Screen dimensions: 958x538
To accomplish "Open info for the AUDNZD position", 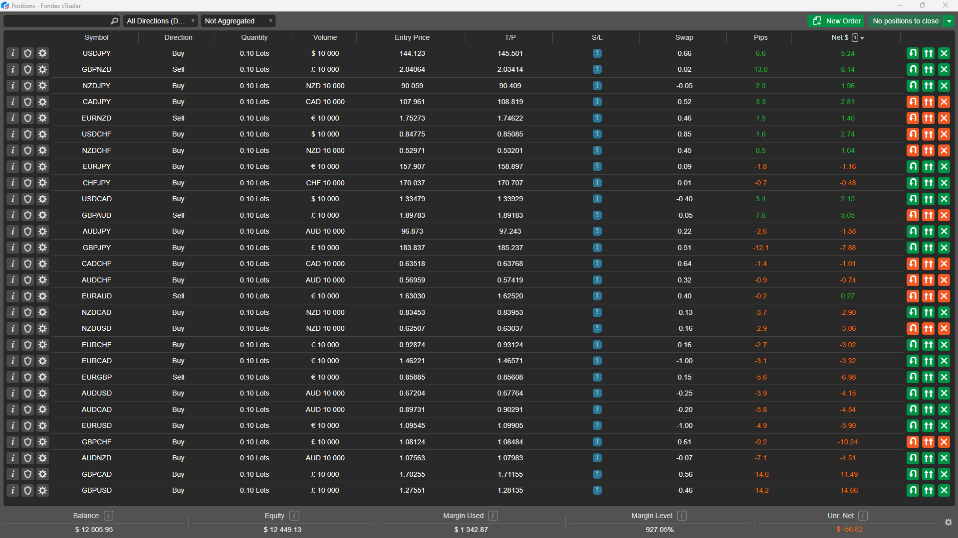I will [13, 458].
